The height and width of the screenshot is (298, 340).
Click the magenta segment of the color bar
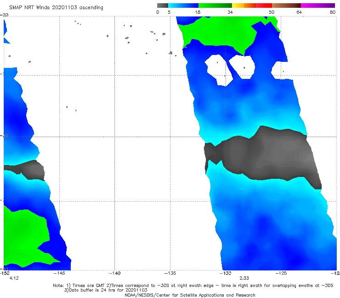(318, 6)
